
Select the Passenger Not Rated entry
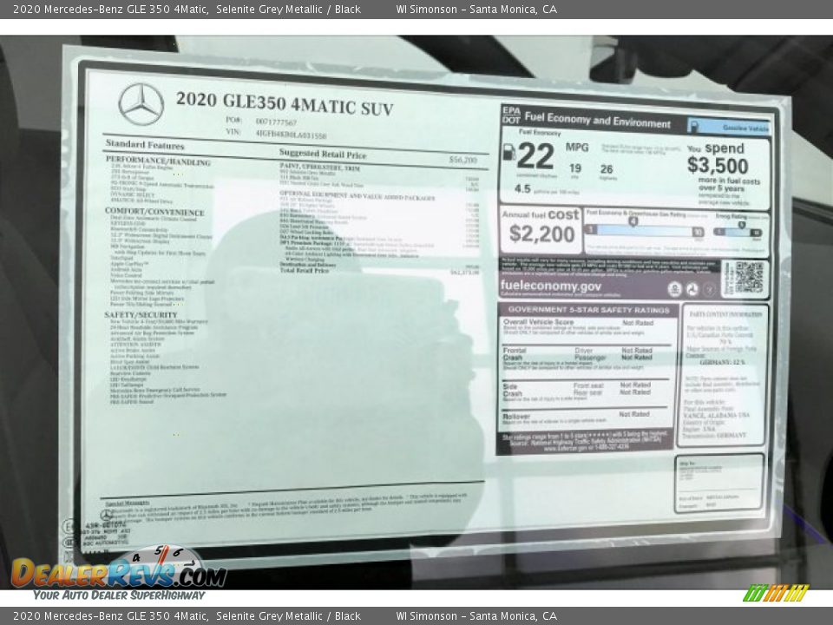click(x=637, y=358)
